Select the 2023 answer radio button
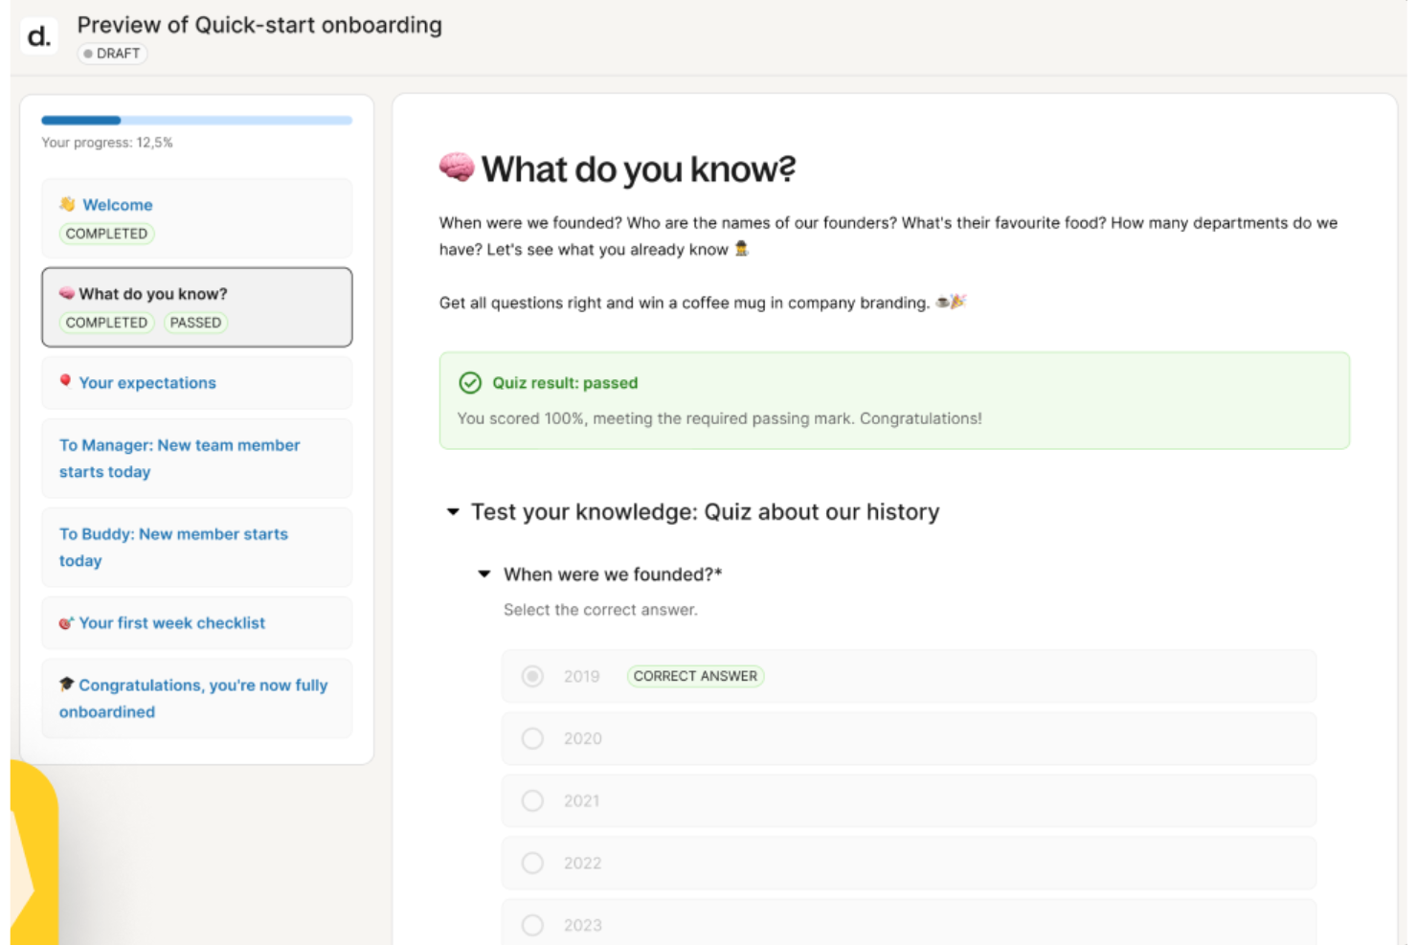1417x945 pixels. click(532, 925)
